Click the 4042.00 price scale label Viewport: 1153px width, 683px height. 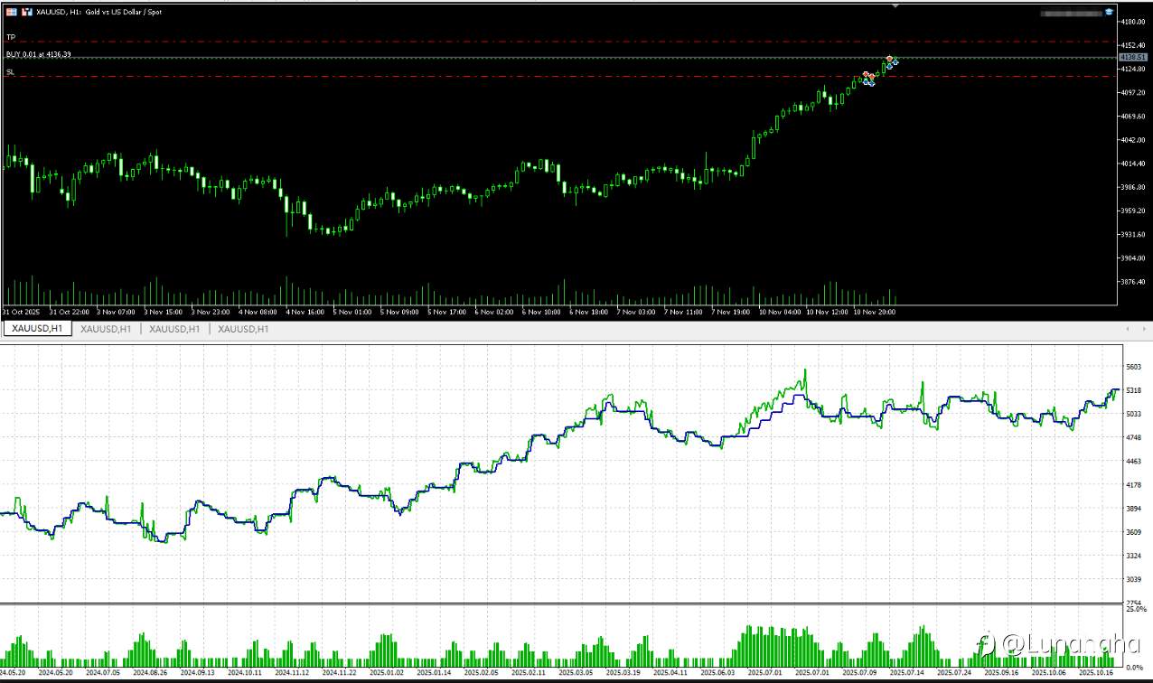pos(1133,140)
